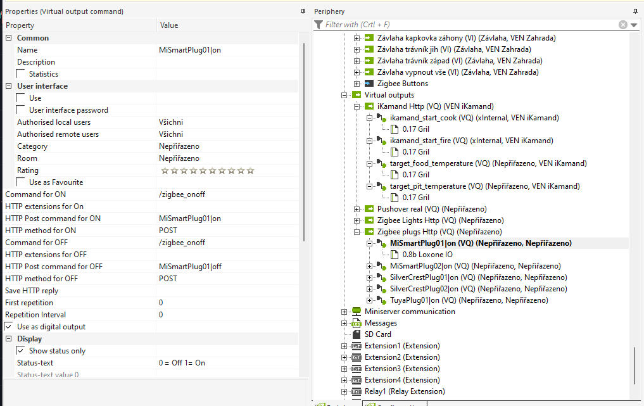Screen dimensions: 644x406
Task: Click the Value column header
Action: [232, 25]
